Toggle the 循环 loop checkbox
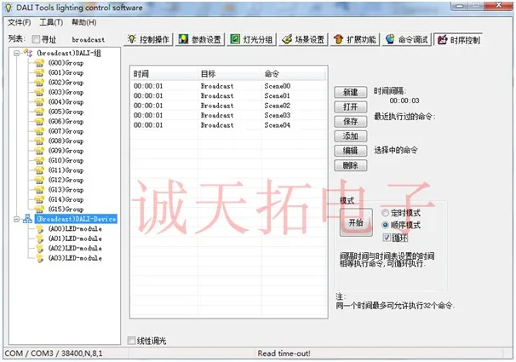The image size is (516, 362). point(387,238)
